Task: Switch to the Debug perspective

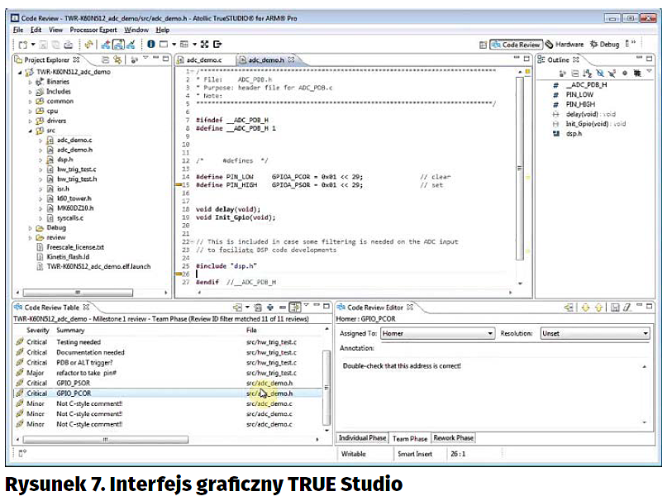Action: [x=604, y=45]
